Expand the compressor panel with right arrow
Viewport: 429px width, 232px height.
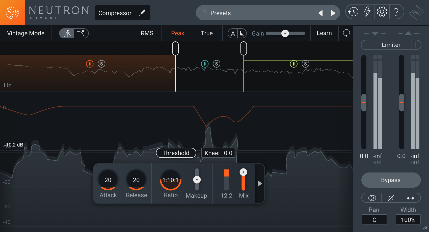tap(259, 184)
